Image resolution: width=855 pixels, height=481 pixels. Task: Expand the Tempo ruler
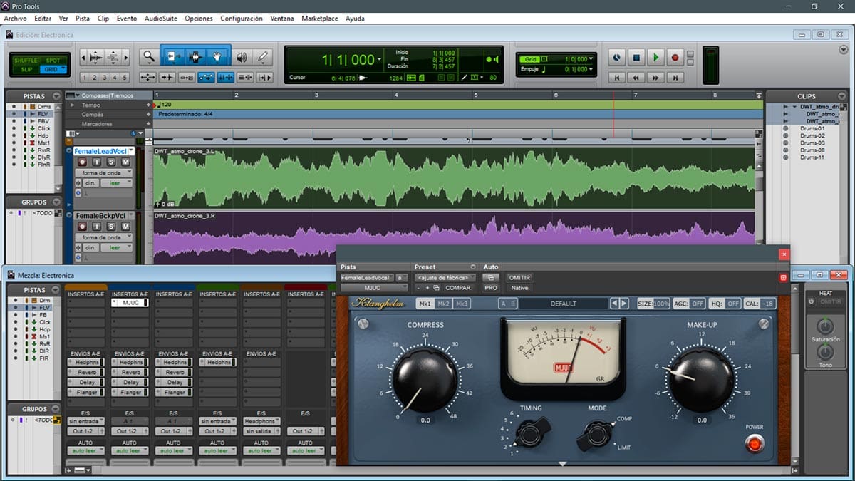[x=72, y=105]
